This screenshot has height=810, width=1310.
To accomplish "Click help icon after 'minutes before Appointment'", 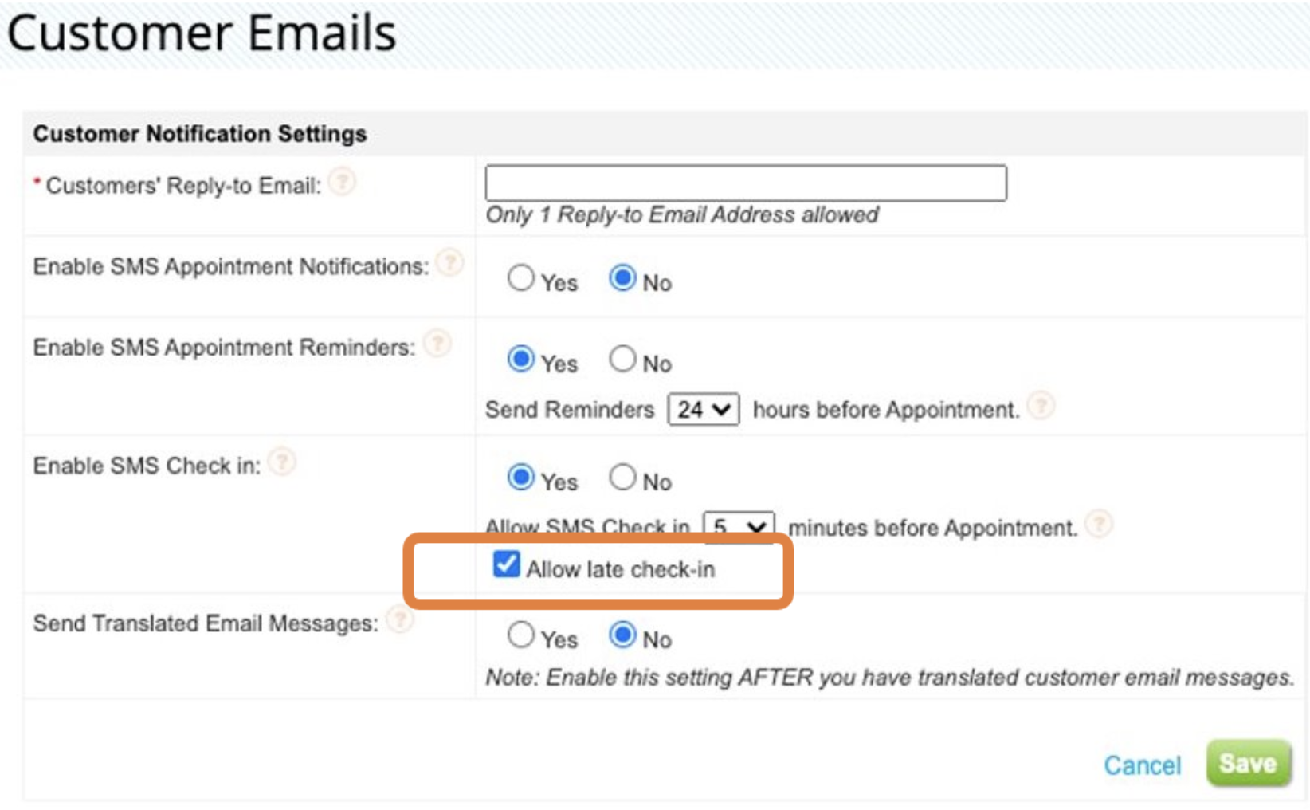I will click(x=1100, y=524).
